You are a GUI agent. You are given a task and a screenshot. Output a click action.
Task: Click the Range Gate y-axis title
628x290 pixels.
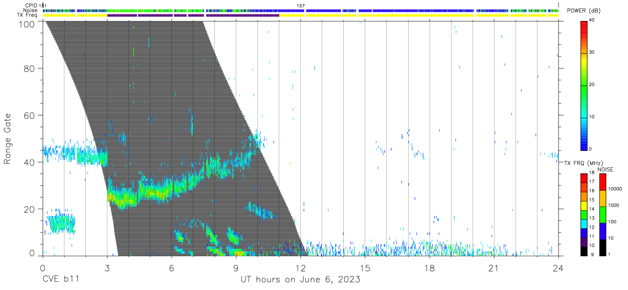[x=8, y=138]
